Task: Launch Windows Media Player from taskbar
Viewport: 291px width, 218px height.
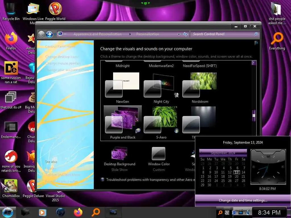Action: (x=42, y=212)
